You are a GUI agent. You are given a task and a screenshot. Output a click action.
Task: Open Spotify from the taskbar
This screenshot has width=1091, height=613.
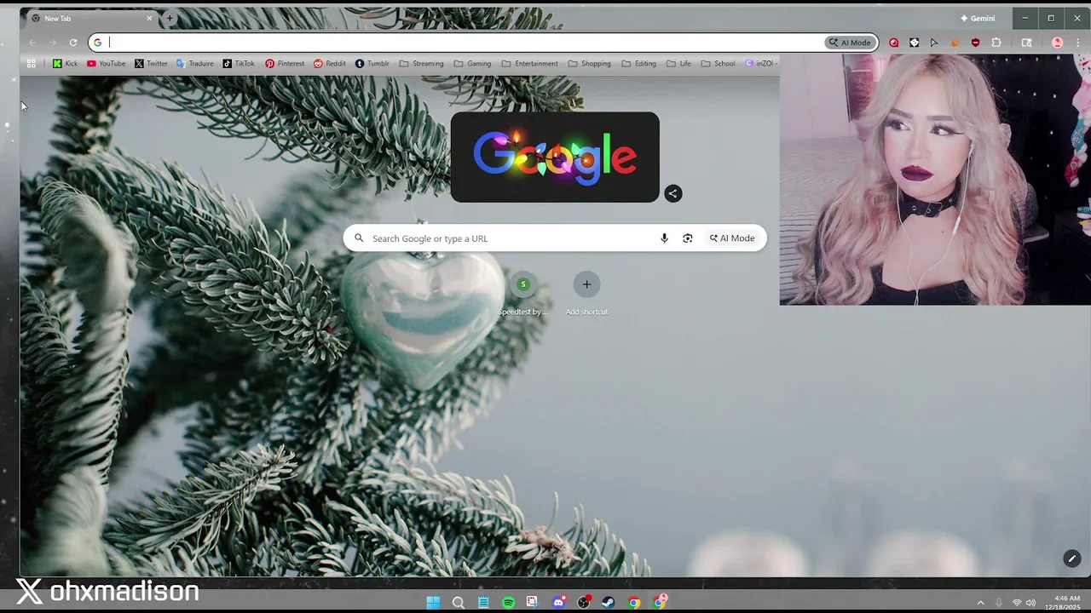tap(508, 603)
